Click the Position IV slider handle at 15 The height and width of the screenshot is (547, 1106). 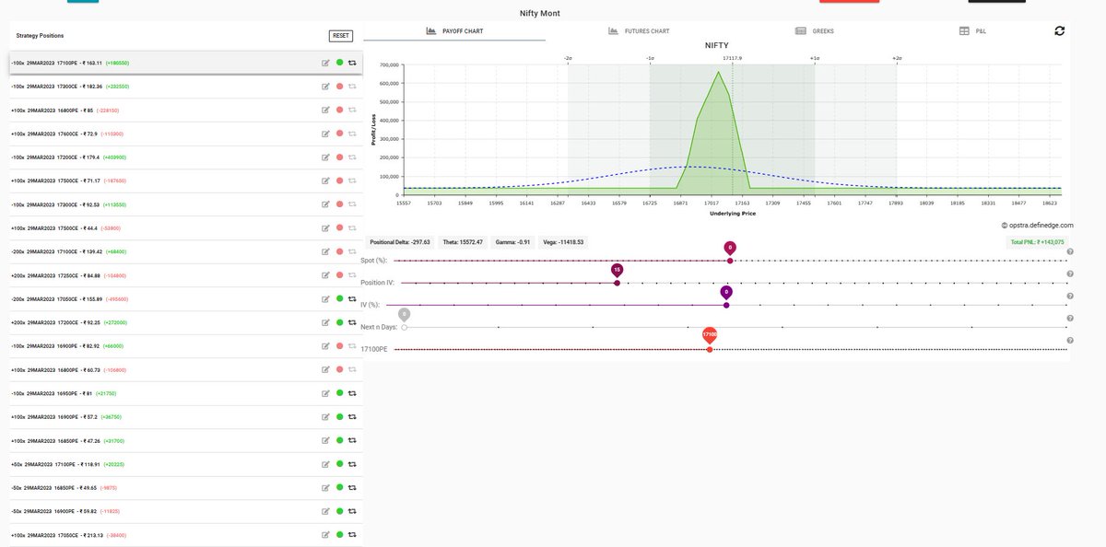617,283
